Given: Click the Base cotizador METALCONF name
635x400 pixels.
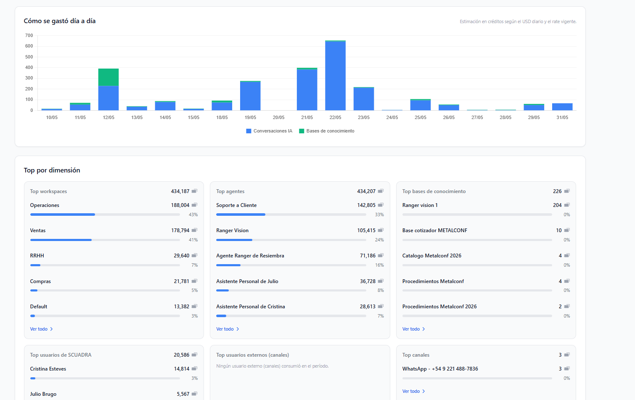Looking at the screenshot, I should [435, 230].
